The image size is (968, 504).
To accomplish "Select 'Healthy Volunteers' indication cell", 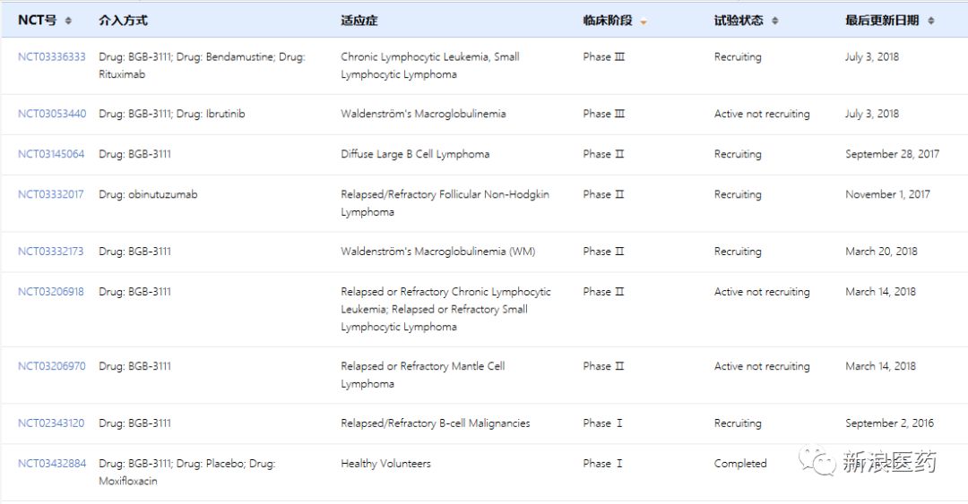I will [x=385, y=464].
